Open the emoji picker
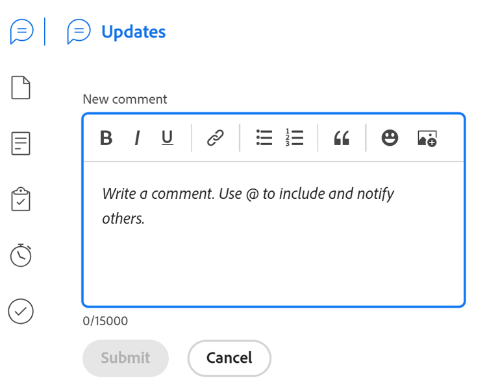The image size is (487, 390). [390, 138]
